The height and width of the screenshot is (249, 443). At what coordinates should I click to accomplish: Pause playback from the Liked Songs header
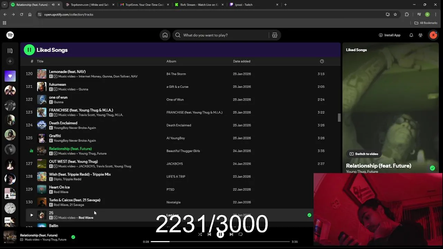point(29,50)
